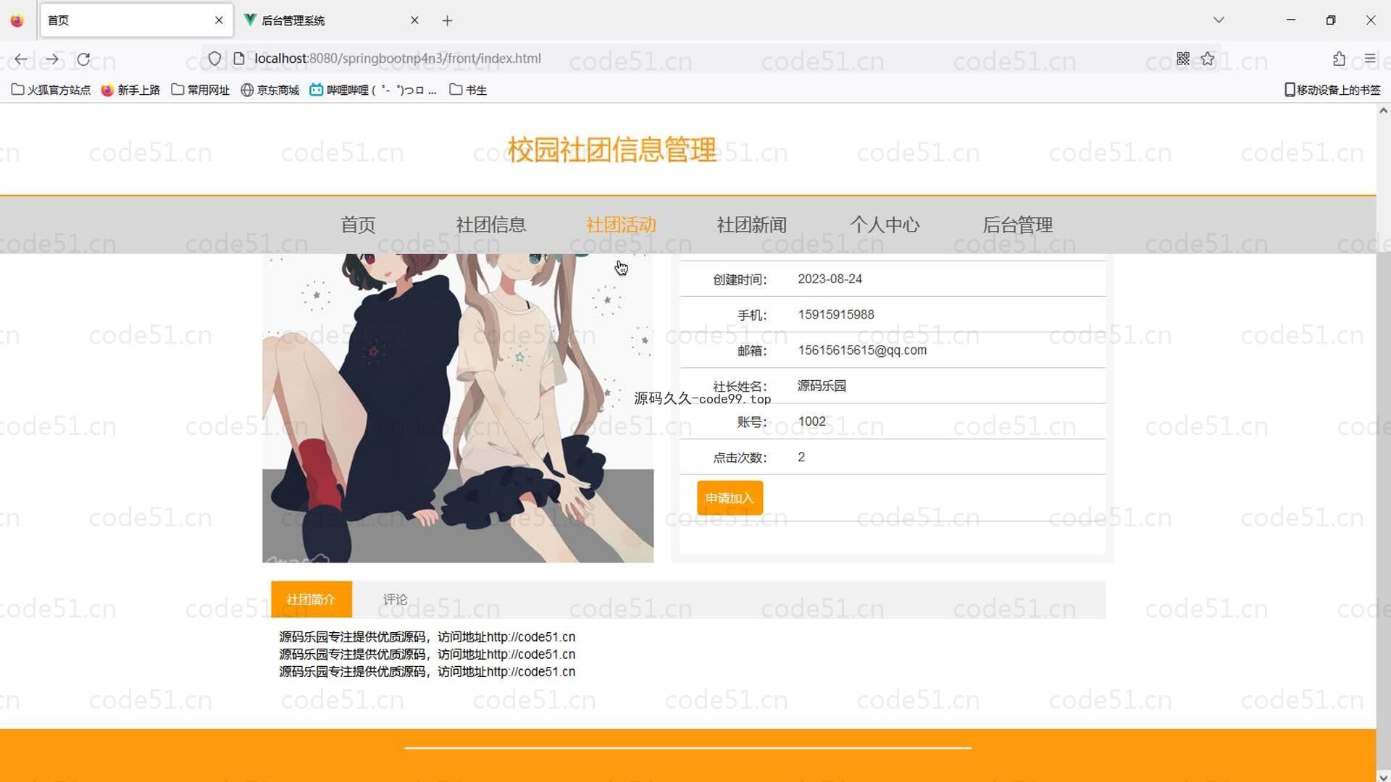Viewport: 1391px width, 782px height.
Task: Select the 社团简介 tab
Action: (311, 600)
